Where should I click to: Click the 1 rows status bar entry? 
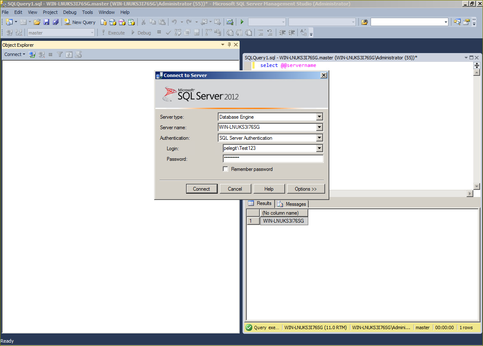pos(466,327)
